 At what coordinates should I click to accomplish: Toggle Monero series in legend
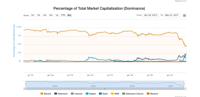pyautogui.click(x=152, y=94)
